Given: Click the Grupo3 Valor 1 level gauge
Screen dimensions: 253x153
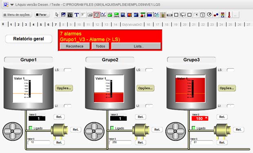Looking at the screenshot, I should click(191, 89).
